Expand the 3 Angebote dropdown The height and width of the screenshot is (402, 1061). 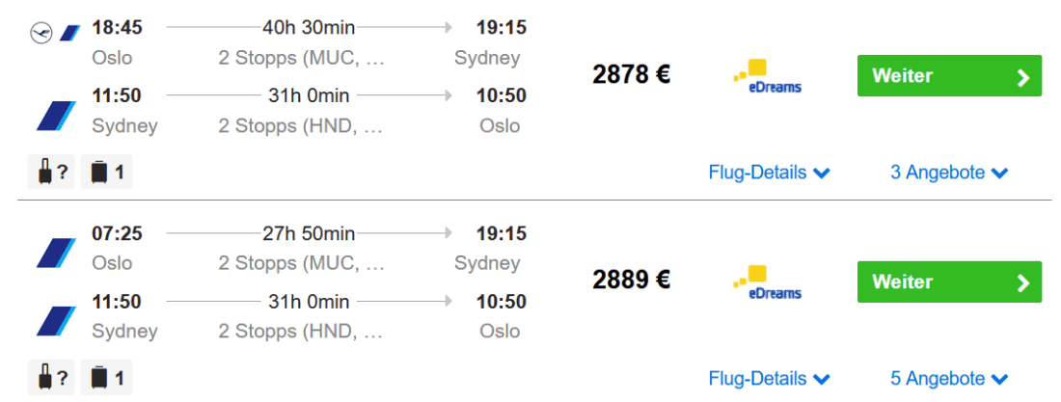click(x=948, y=173)
